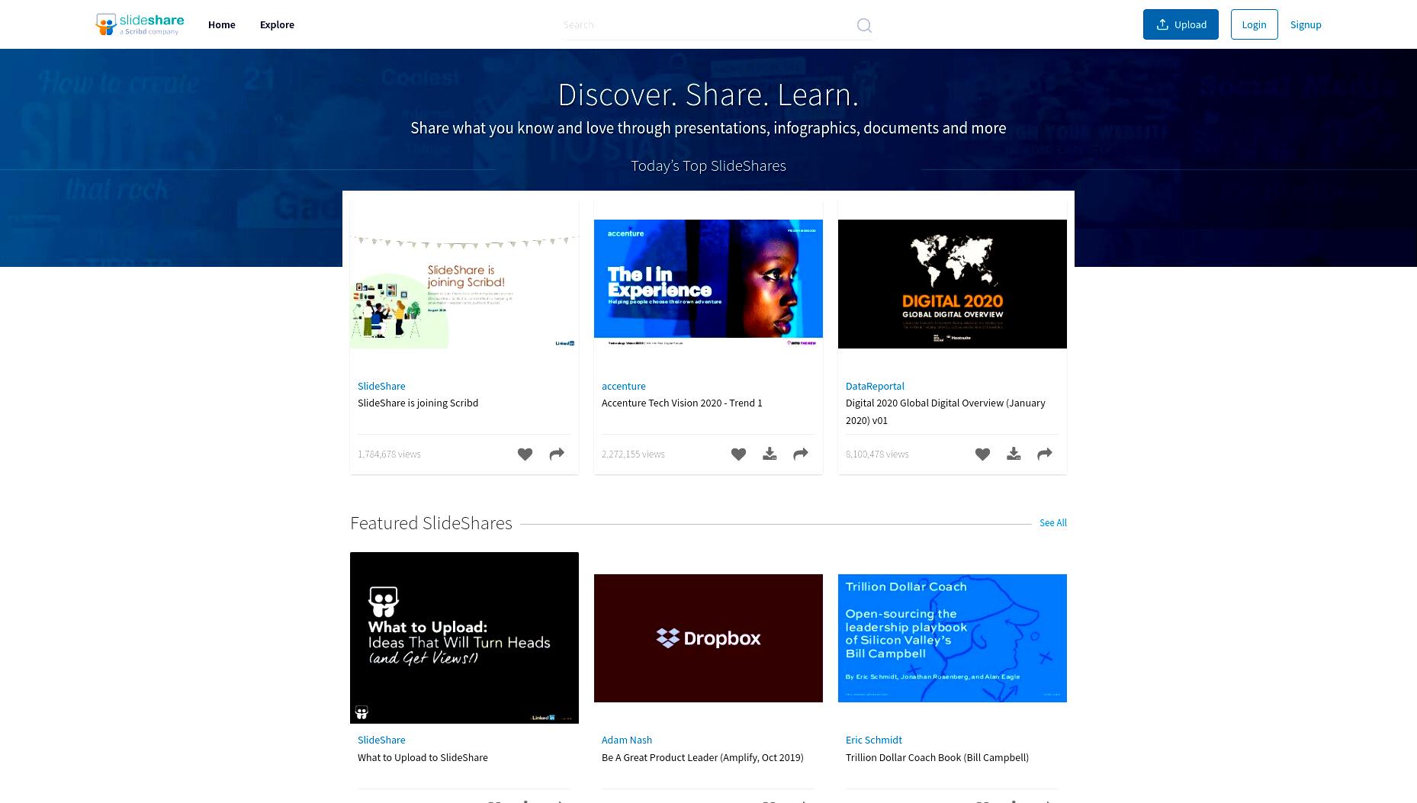Open What to Upload to SlideShare title

423,757
